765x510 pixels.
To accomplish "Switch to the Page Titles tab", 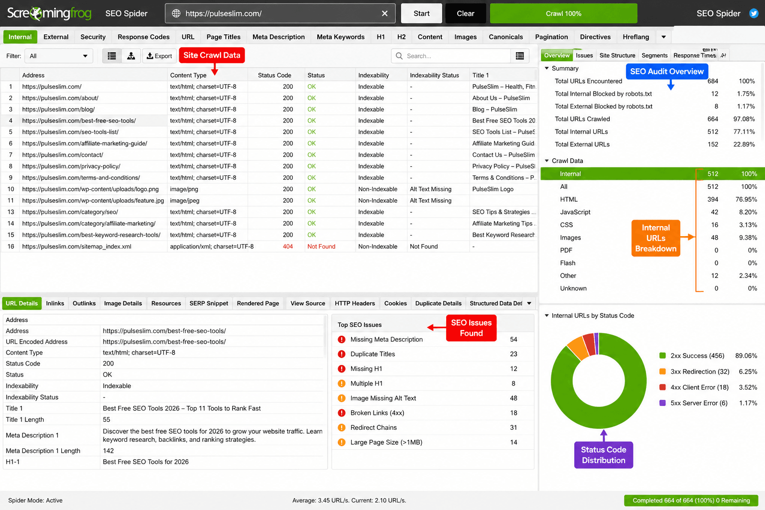I will [x=224, y=37].
